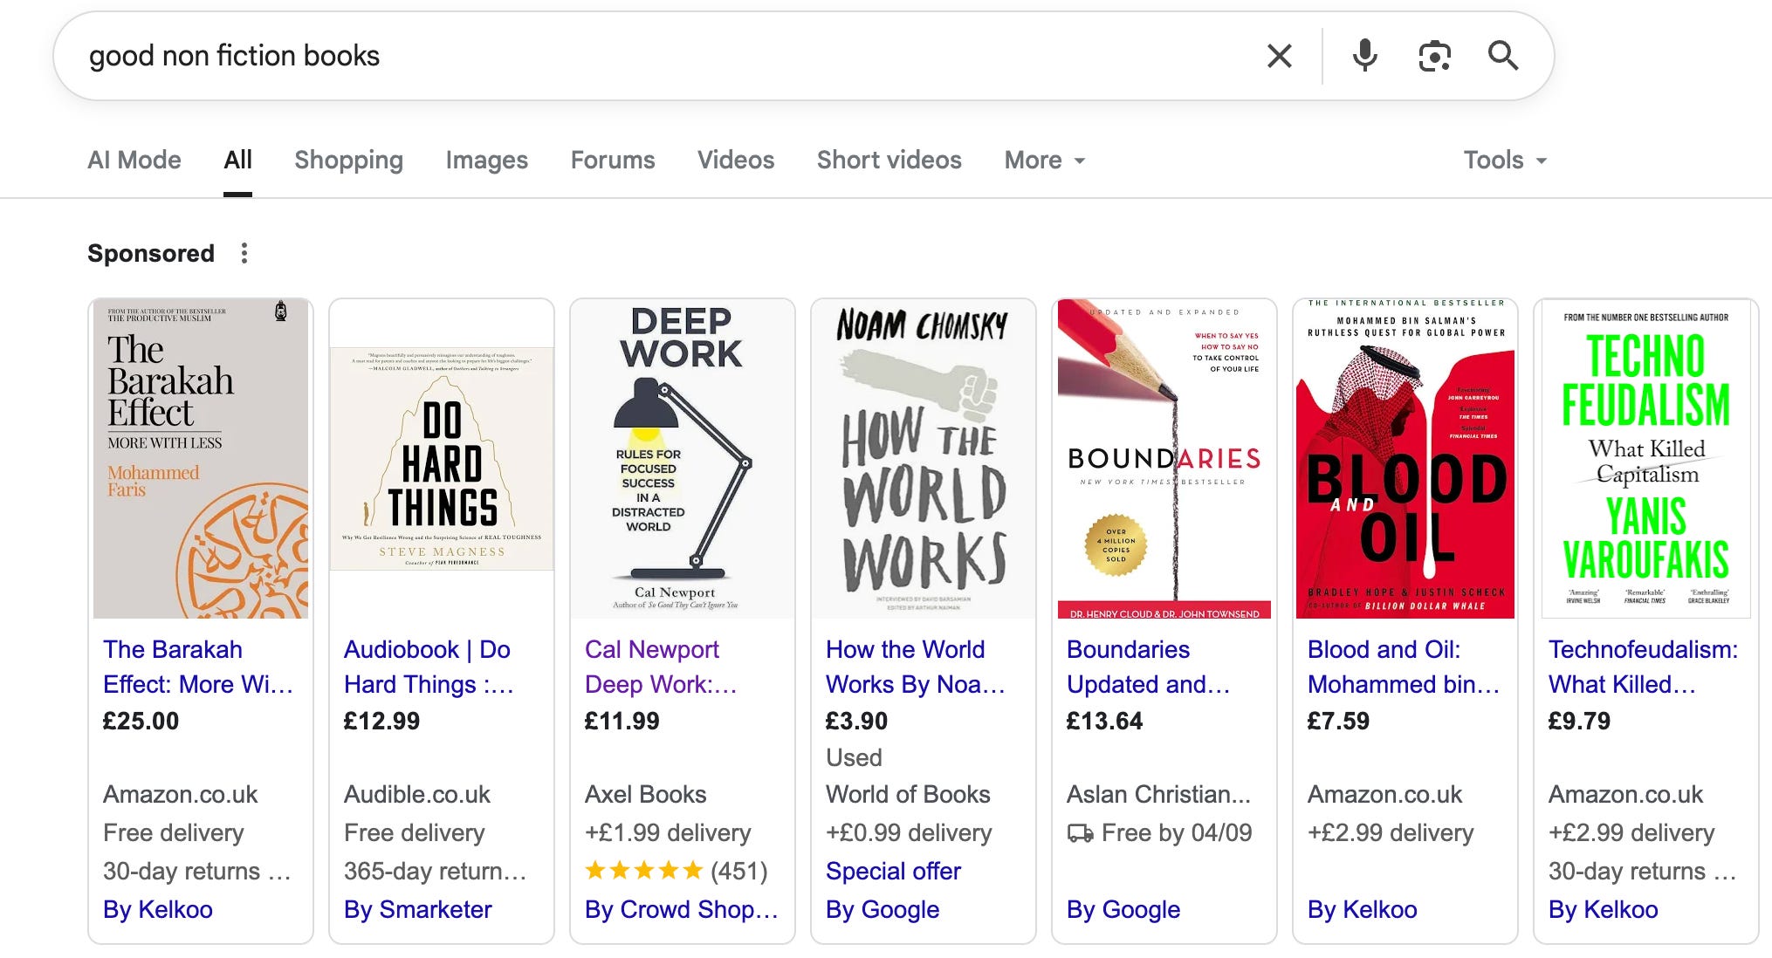Clear the search box with X icon
1772x958 pixels.
click(x=1279, y=56)
